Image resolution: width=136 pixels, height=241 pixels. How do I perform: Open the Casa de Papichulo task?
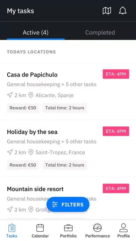68,91
